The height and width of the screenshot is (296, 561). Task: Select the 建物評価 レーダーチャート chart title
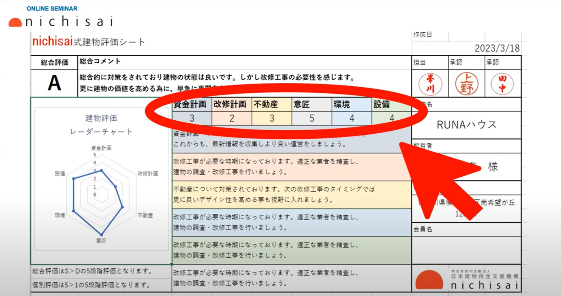click(101, 125)
